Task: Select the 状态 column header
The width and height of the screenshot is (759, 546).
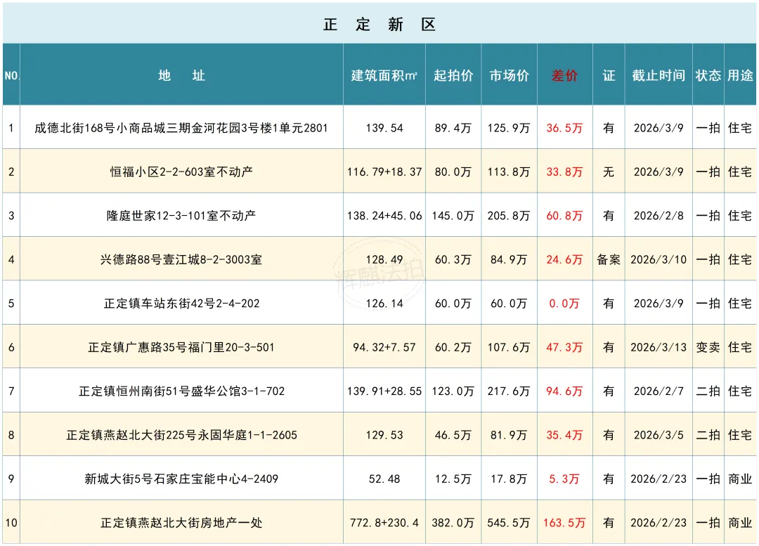Action: point(708,75)
